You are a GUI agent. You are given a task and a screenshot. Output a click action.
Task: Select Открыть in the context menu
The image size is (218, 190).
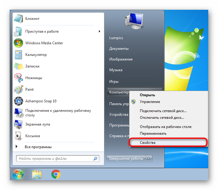click(147, 95)
